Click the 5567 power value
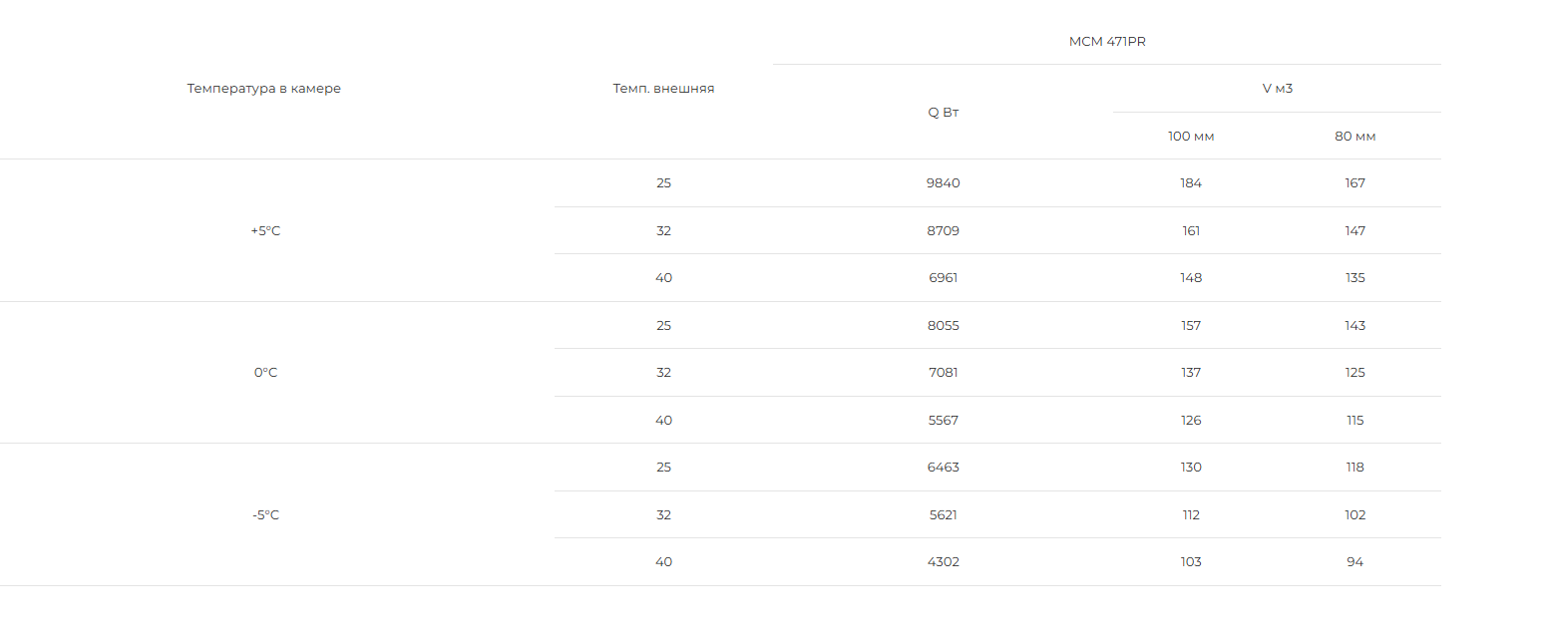The image size is (1544, 640). coord(943,421)
